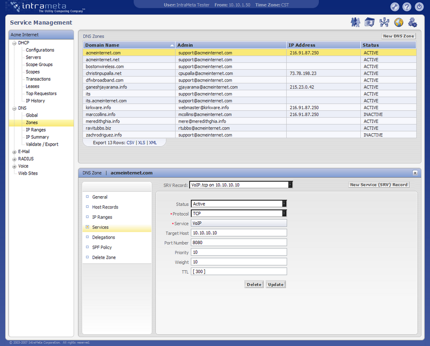
Task: Open the help question mark icon
Action: pyautogui.click(x=407, y=6)
